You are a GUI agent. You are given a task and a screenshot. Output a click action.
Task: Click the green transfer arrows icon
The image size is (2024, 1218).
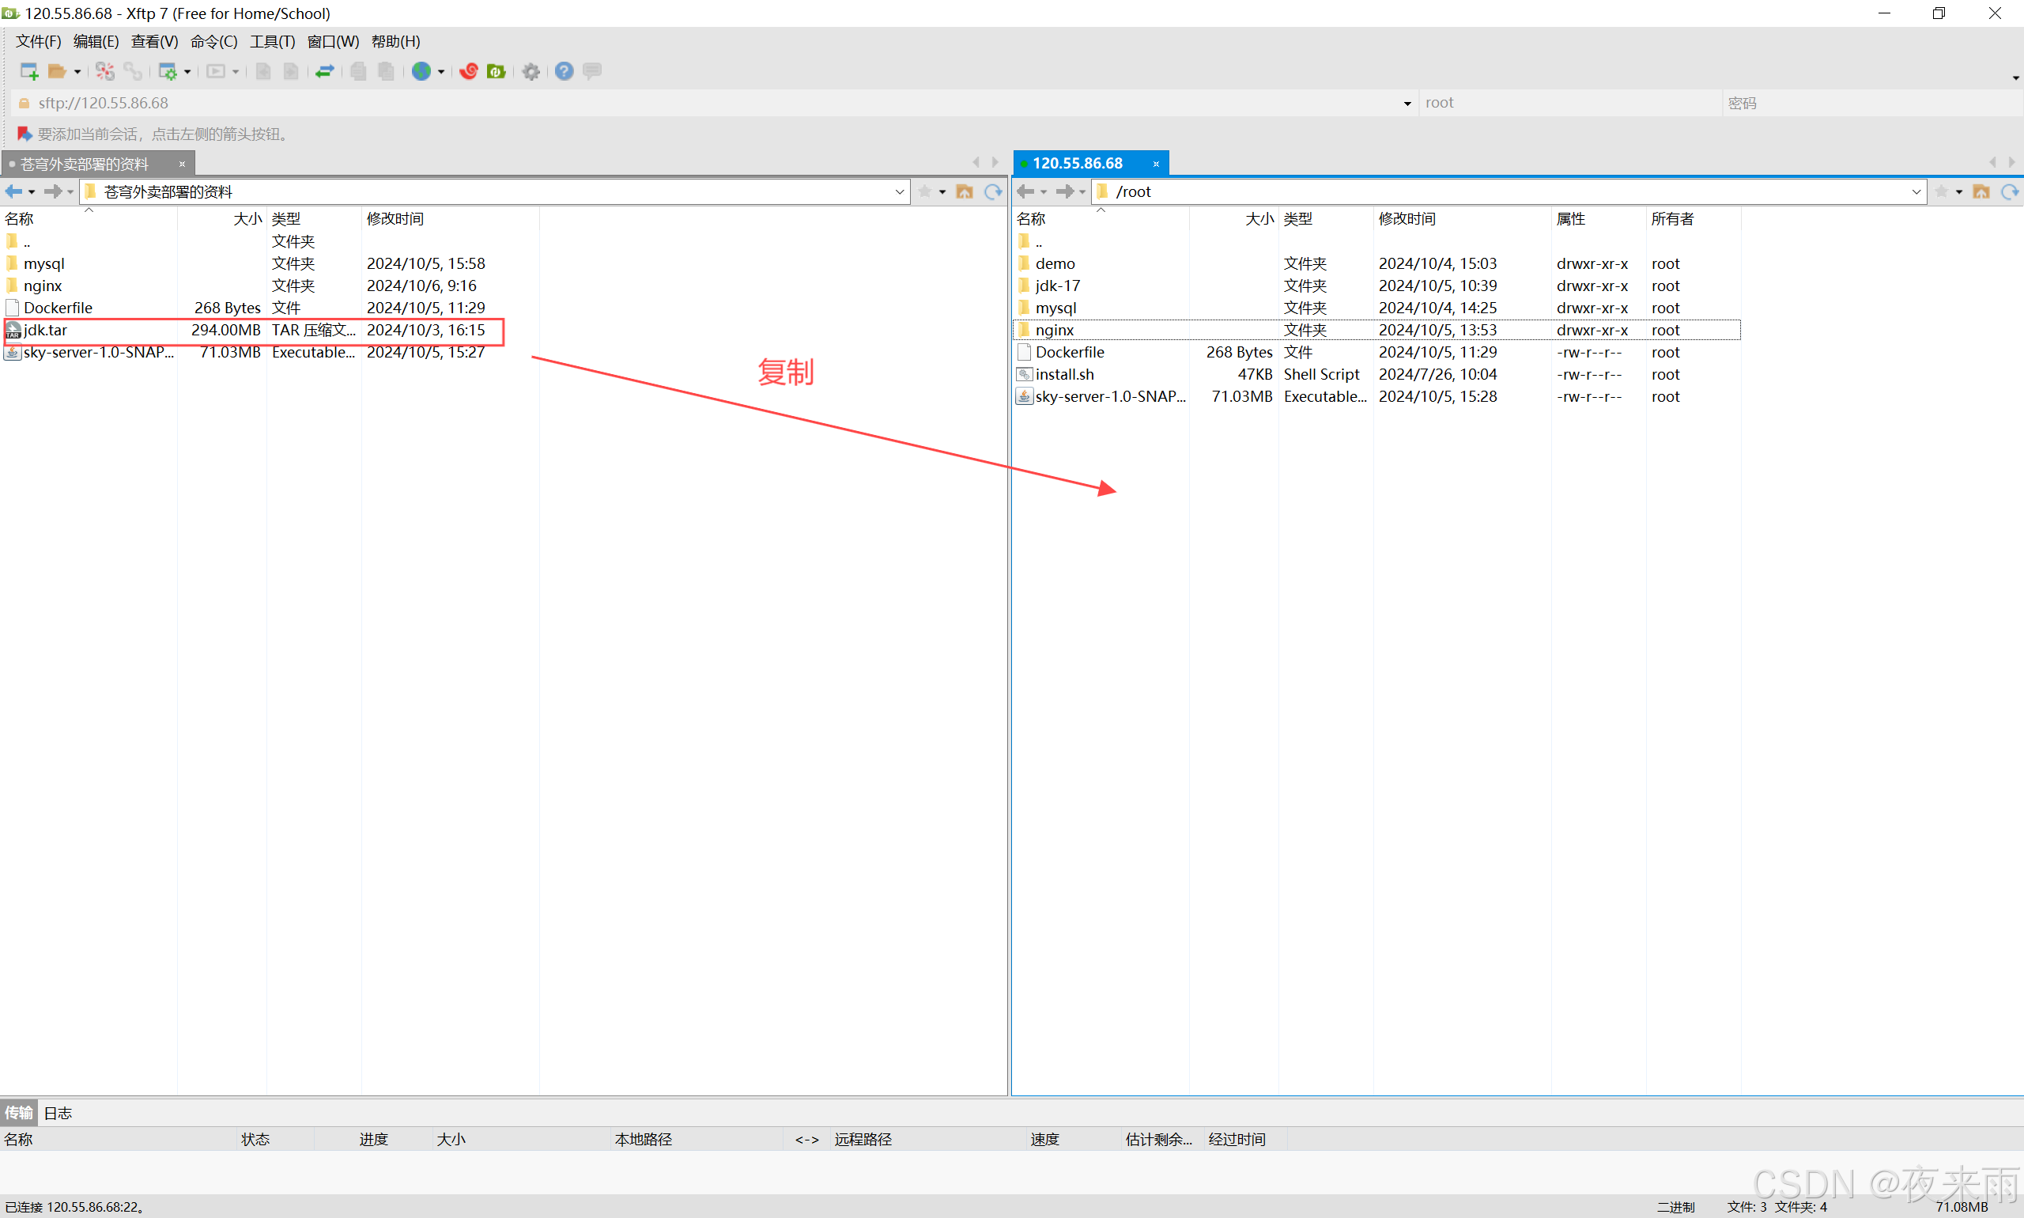[324, 71]
